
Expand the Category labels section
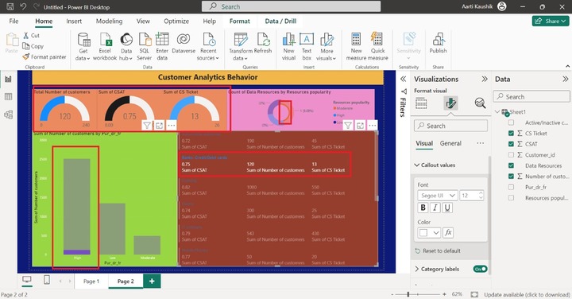pos(416,269)
